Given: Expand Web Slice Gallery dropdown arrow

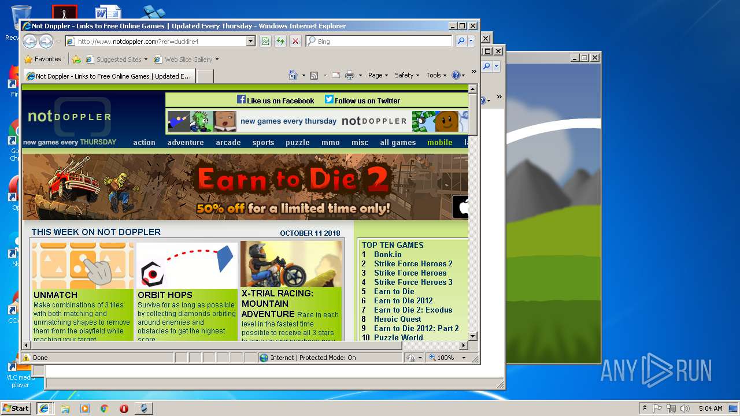Looking at the screenshot, I should pos(217,60).
